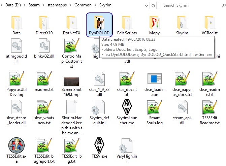Click Skyrim in the breadcrumb path
This screenshot has height=166, width=226.
click(105, 5)
